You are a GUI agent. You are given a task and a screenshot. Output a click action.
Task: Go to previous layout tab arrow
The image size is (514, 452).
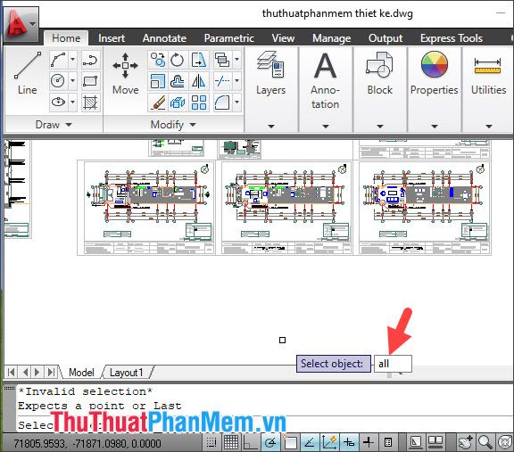[25, 373]
